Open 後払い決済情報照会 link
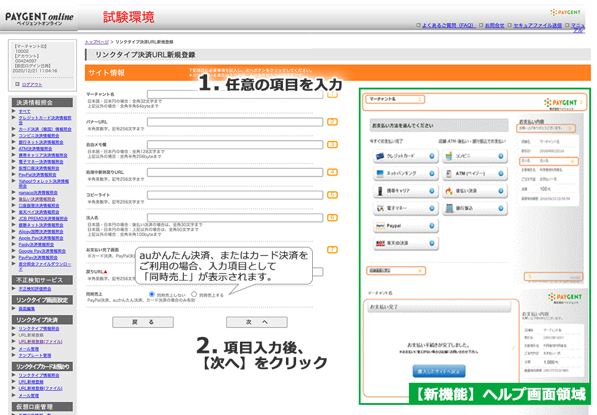The image size is (597, 415). click(37, 199)
